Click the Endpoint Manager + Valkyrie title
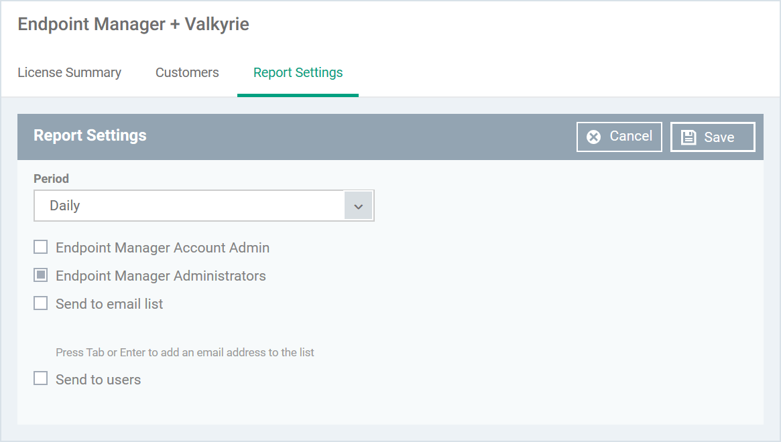Image resolution: width=781 pixels, height=442 pixels. click(x=133, y=24)
